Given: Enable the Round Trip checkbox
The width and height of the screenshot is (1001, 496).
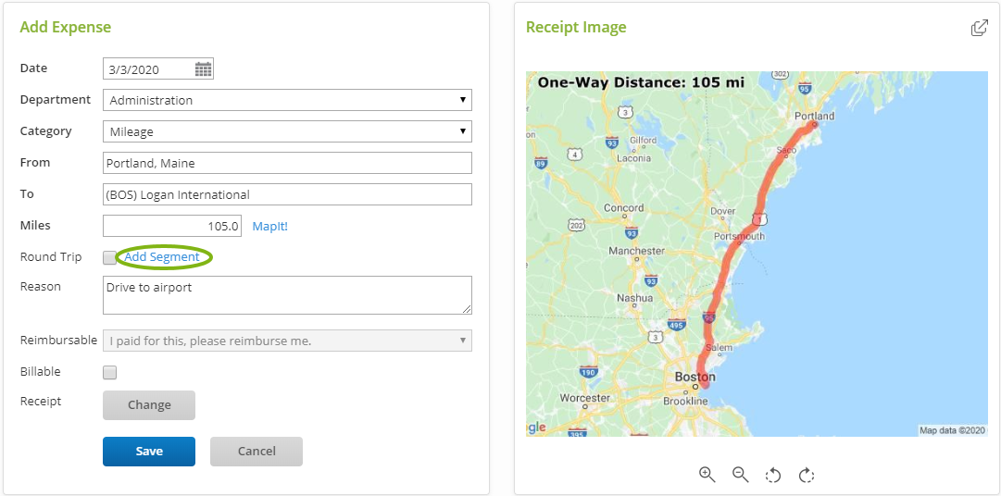Looking at the screenshot, I should pos(110,257).
